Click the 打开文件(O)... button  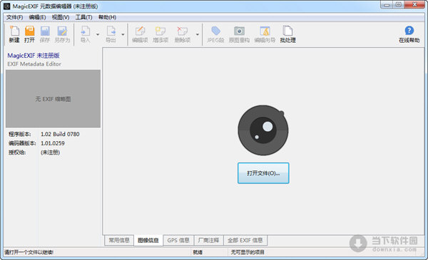point(263,173)
